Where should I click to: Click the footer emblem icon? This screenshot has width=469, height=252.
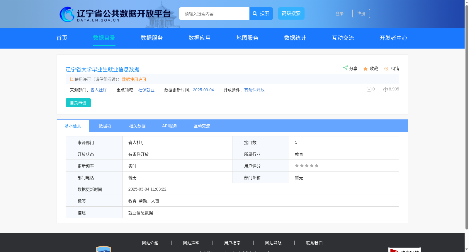click(x=103, y=249)
